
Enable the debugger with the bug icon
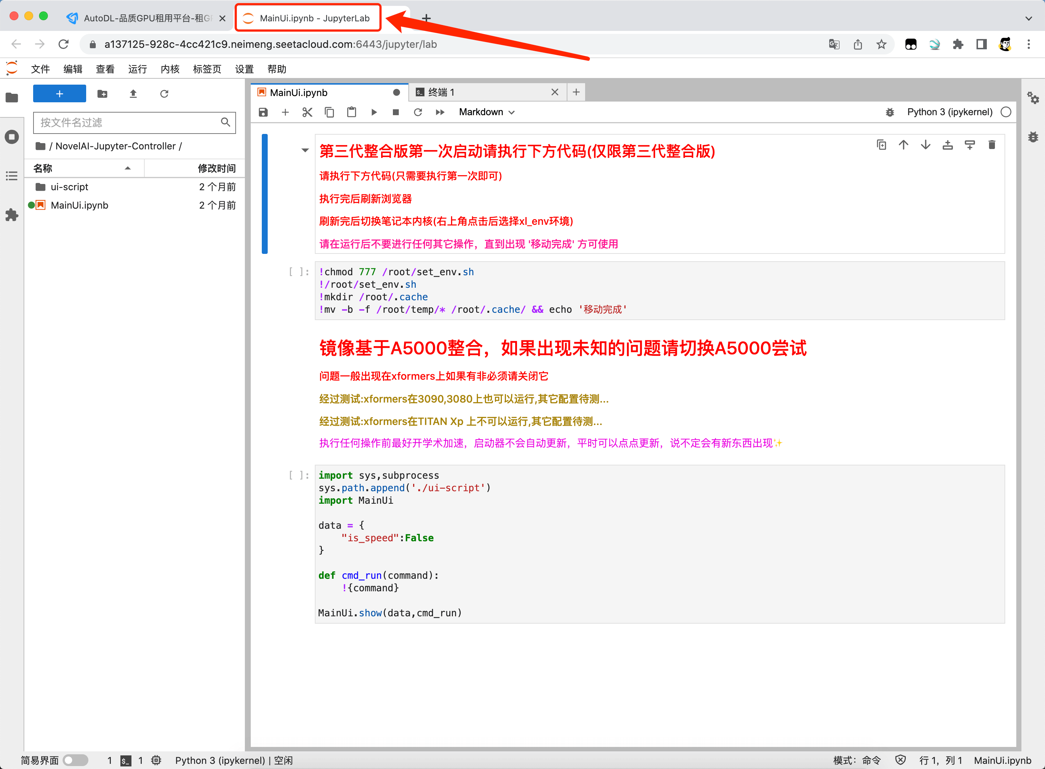[889, 112]
